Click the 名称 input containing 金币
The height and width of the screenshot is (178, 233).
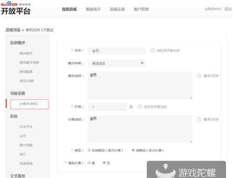(116, 51)
